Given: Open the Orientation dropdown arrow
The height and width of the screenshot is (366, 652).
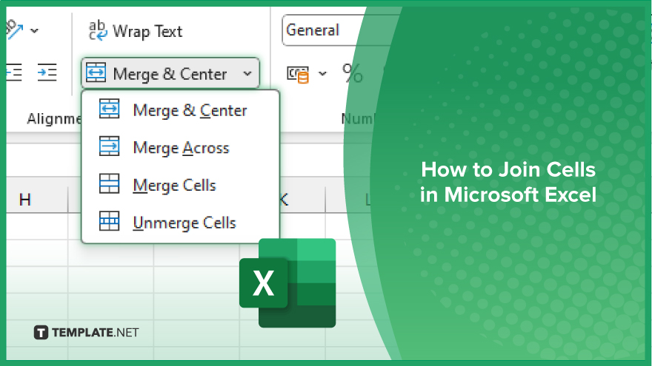Looking at the screenshot, I should pyautogui.click(x=35, y=30).
